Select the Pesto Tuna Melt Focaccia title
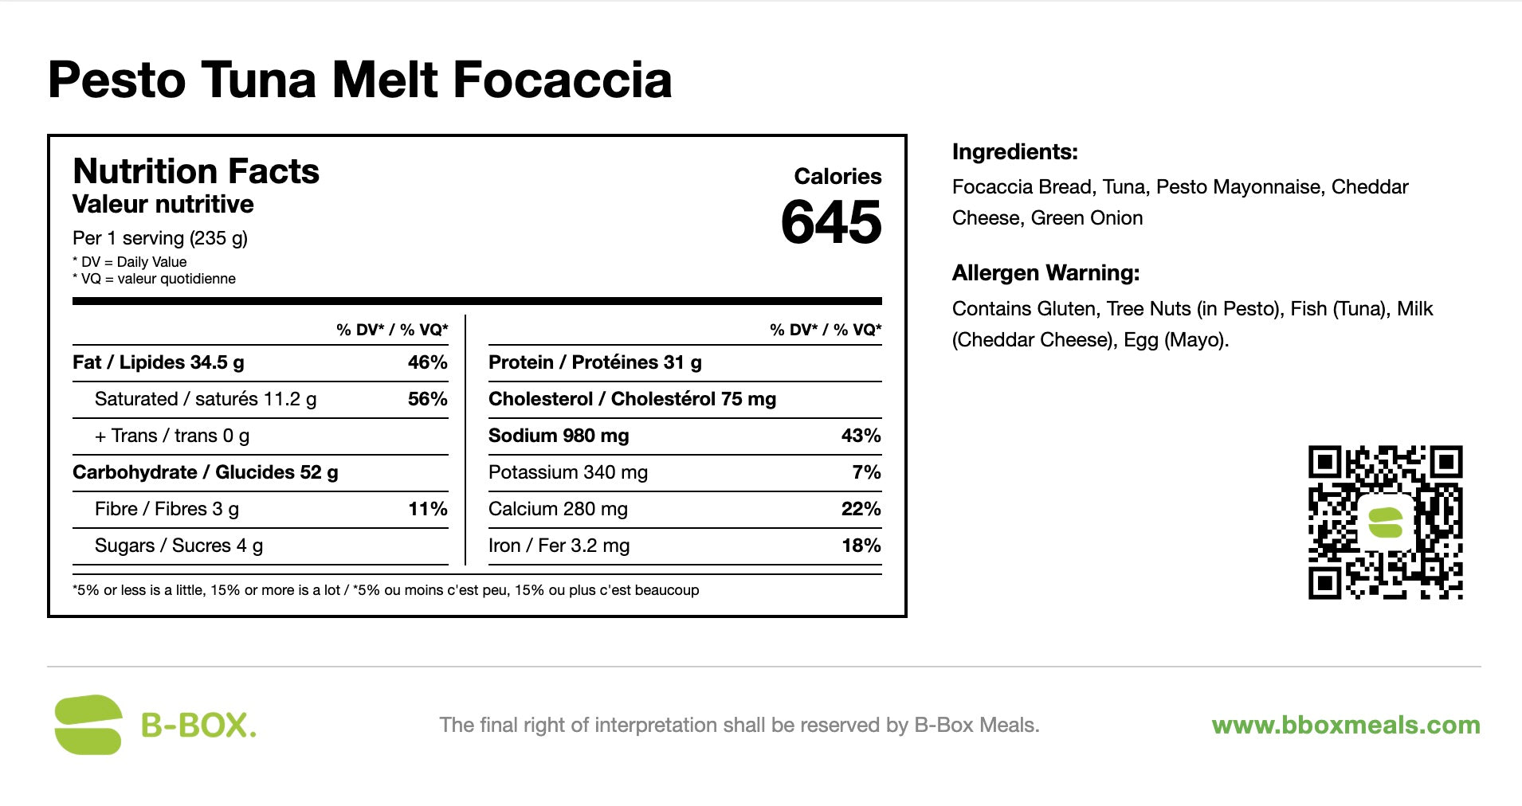 click(x=360, y=80)
